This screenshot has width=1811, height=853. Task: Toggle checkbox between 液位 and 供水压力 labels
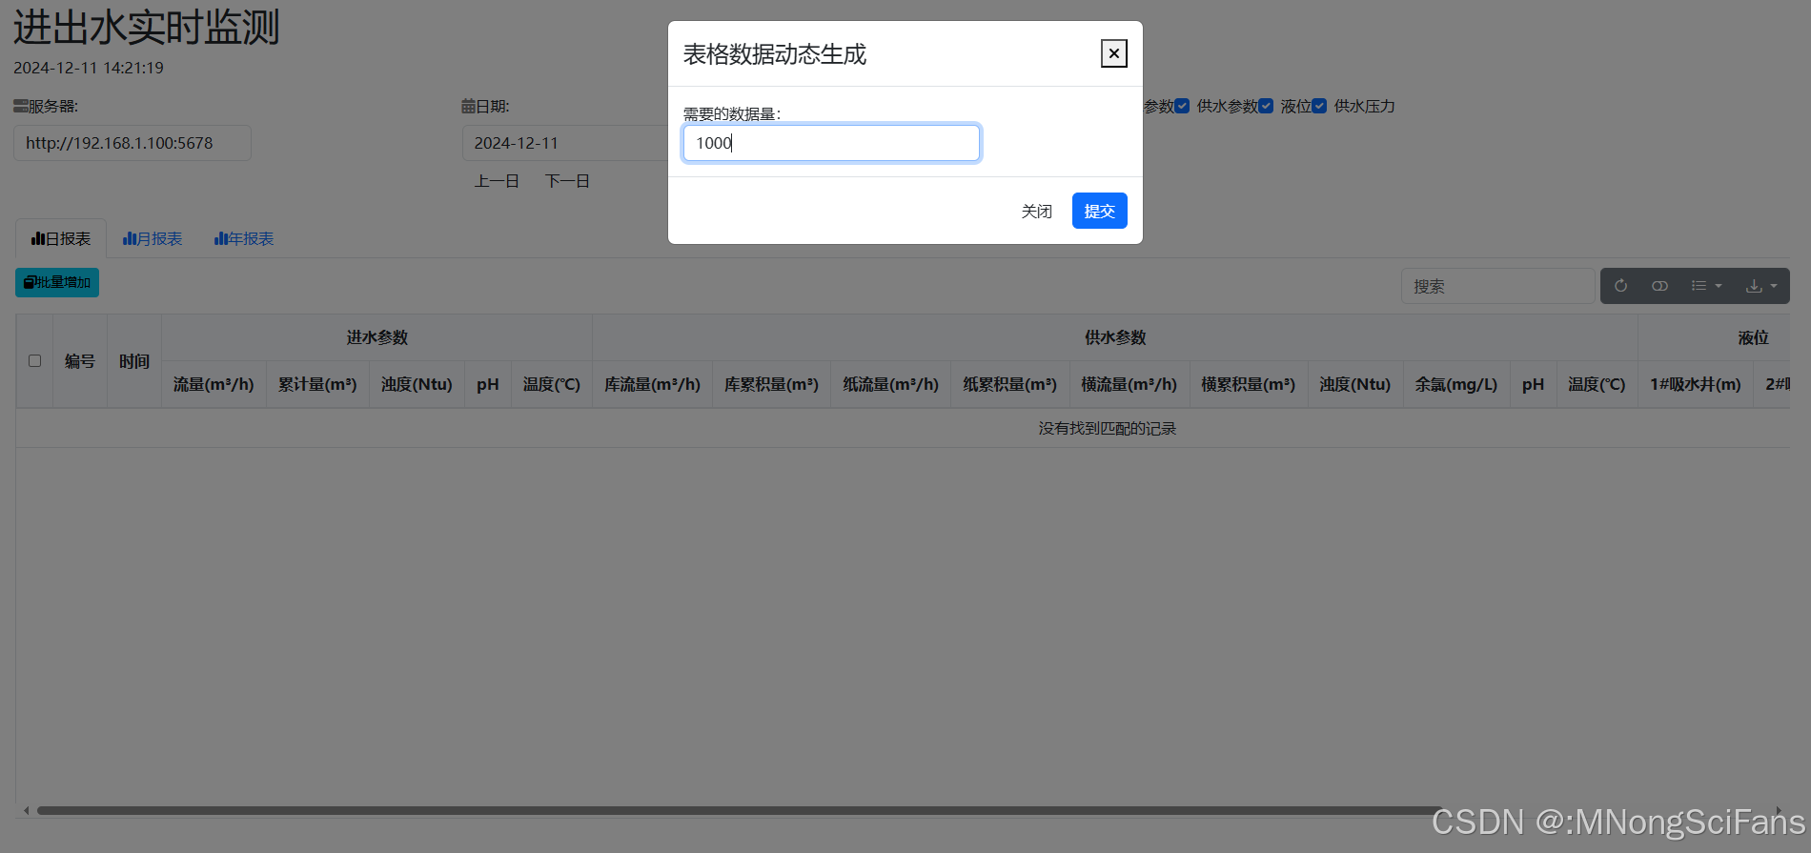point(1319,106)
